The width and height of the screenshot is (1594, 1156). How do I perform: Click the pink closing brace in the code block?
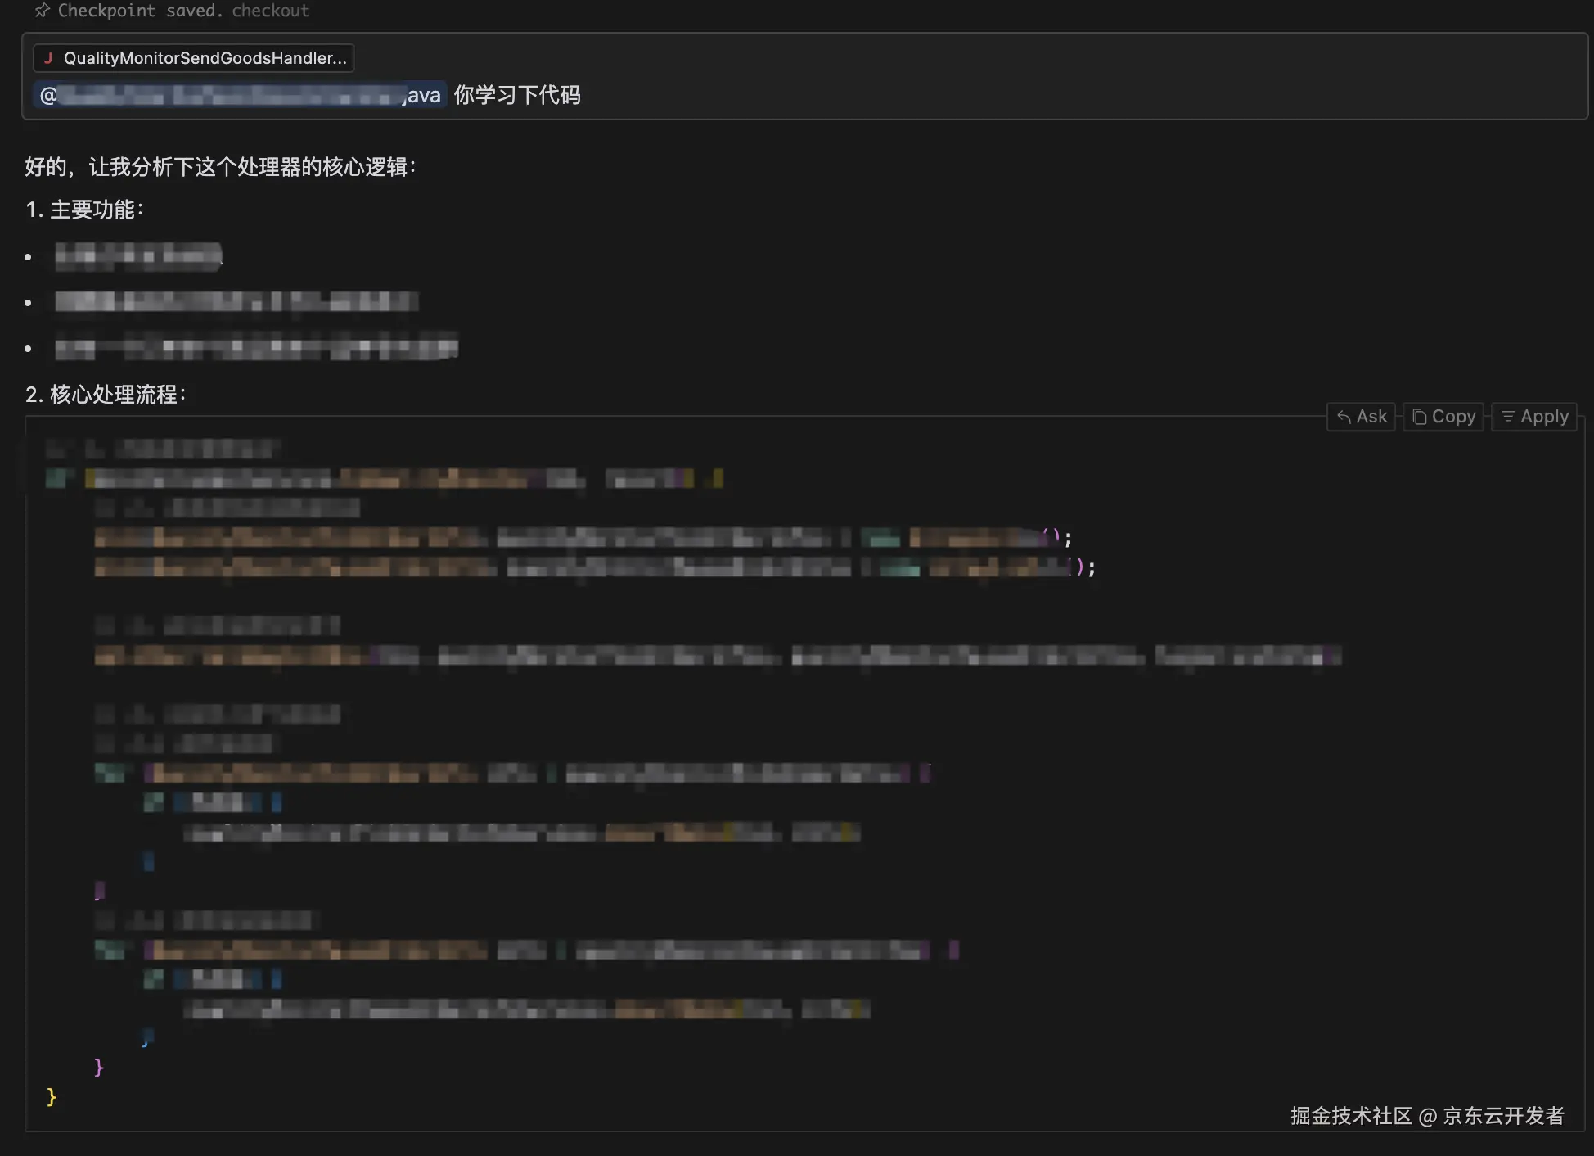[99, 1067]
